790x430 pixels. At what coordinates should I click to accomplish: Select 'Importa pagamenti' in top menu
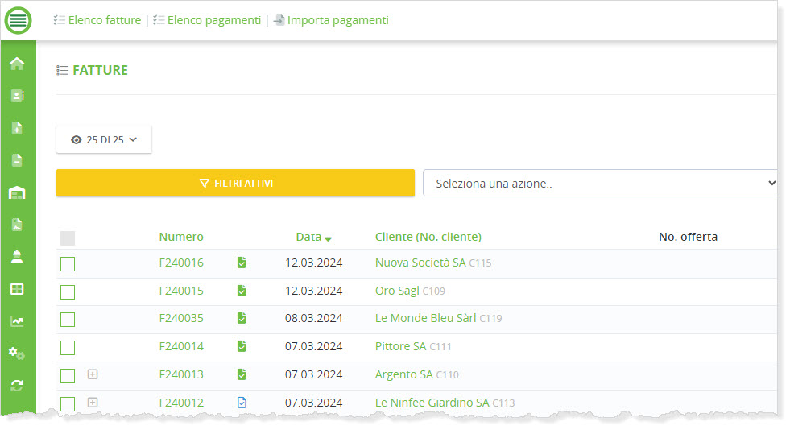337,20
